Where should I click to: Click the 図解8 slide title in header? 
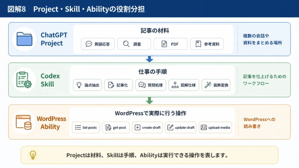(76, 9)
